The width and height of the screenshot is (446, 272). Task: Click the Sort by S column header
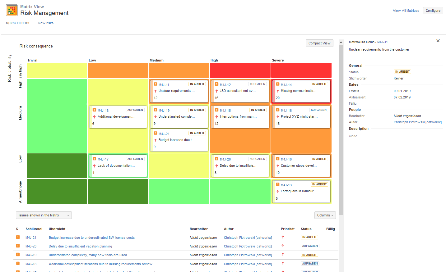17,229
